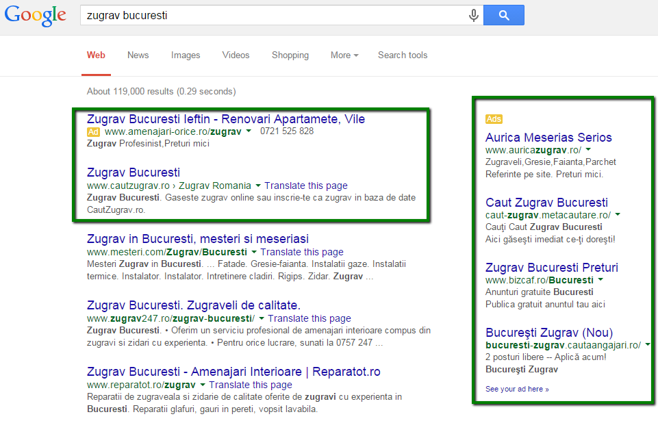This screenshot has height=421, width=658.
Task: Click the phone number 0721 525 828
Action: [287, 131]
